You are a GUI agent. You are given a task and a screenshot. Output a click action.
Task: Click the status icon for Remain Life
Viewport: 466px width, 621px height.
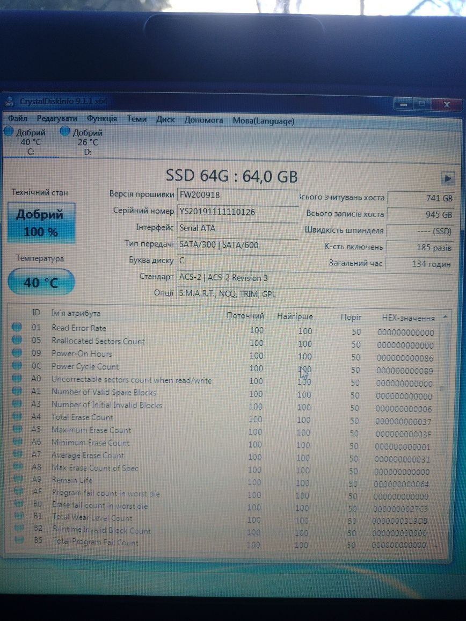(x=18, y=479)
